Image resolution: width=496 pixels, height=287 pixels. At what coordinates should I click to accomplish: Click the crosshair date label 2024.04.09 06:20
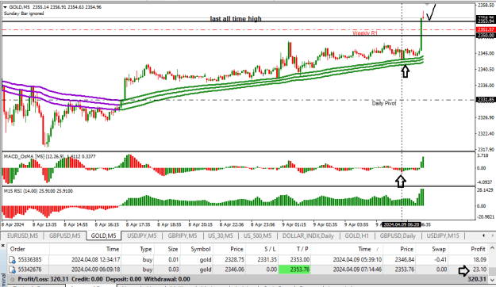(402, 224)
